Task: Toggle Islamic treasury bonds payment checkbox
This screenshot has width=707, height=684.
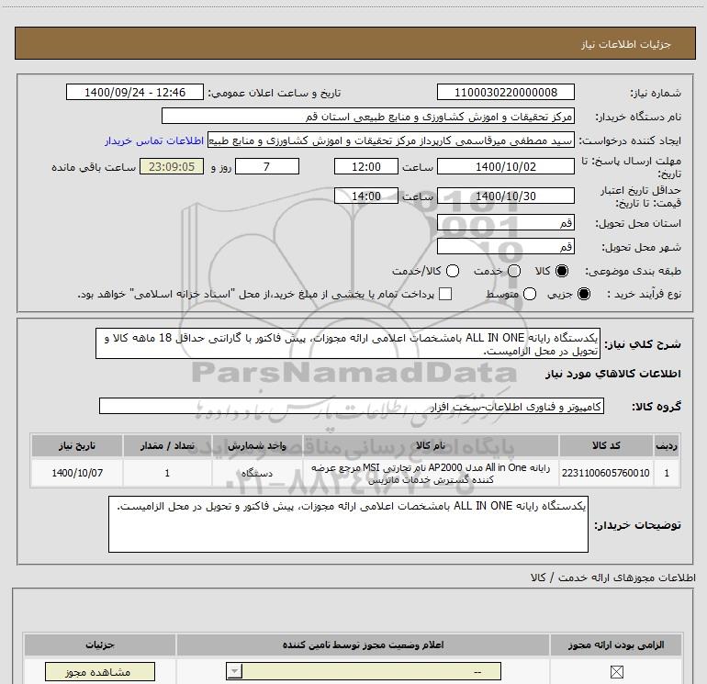Action: click(x=445, y=295)
